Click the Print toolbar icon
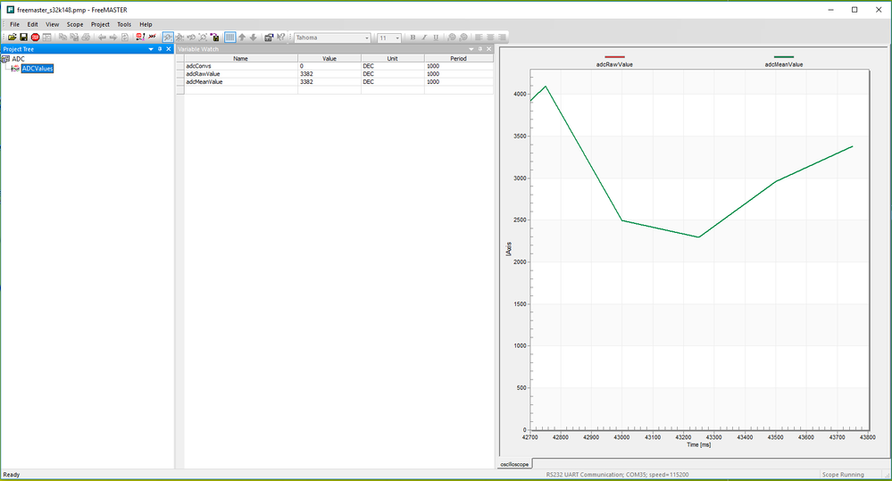 point(86,37)
